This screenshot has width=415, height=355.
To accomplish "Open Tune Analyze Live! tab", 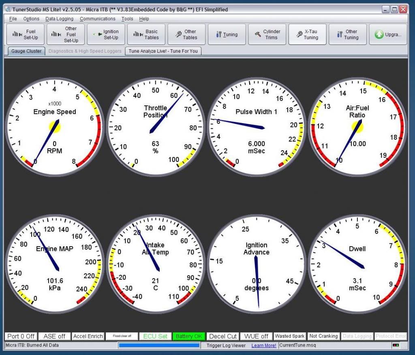I will [x=163, y=51].
